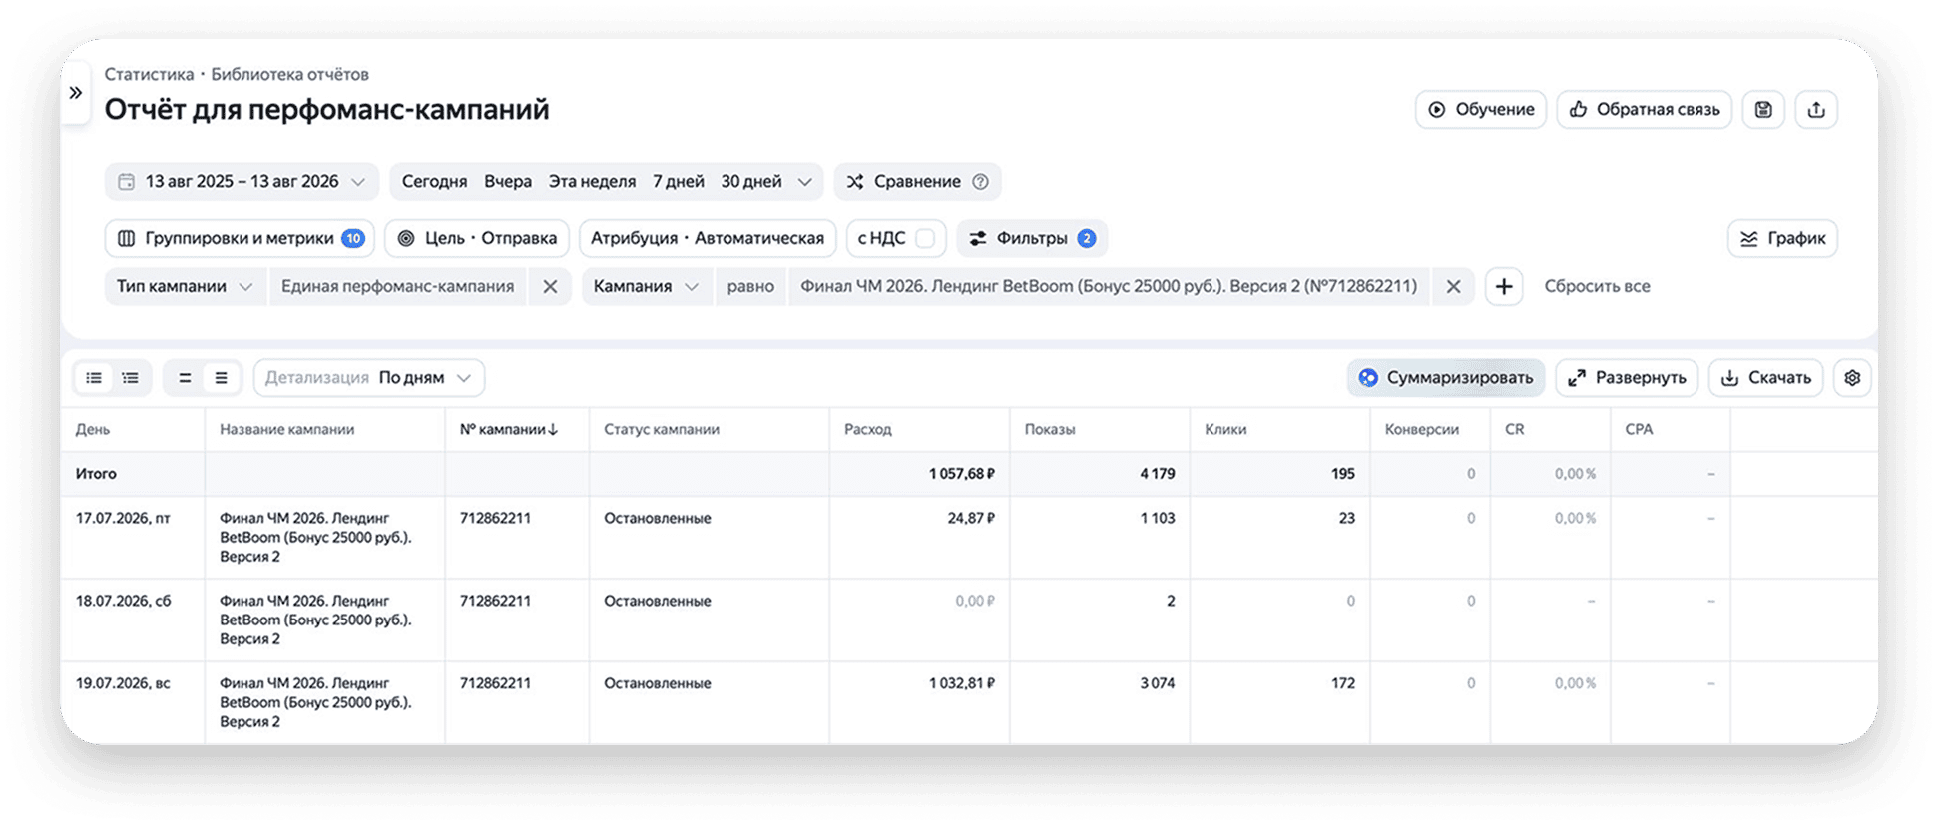The height and width of the screenshot is (826, 1938).
Task: Click the help icon next to Сравнение
Action: click(x=980, y=182)
